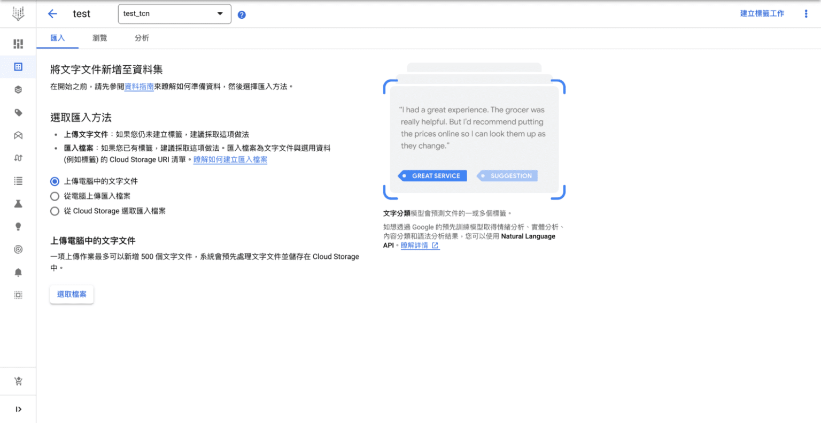Expand the collapsed sidebar with bottom arrow
The height and width of the screenshot is (423, 821).
18,409
